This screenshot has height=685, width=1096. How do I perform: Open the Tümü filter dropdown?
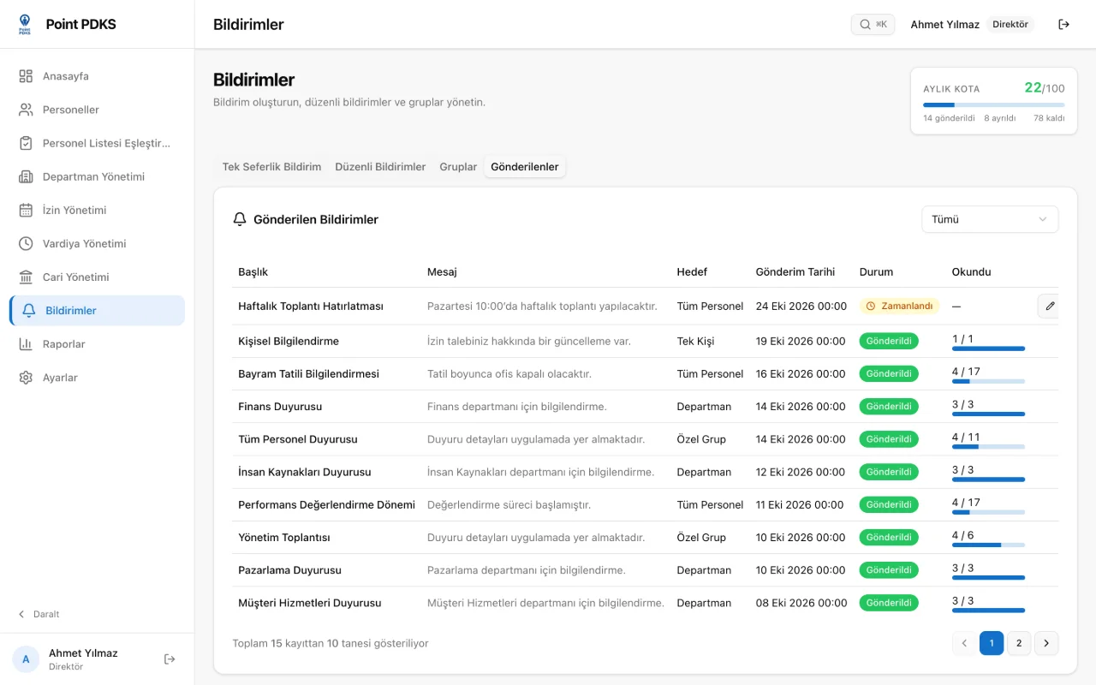click(x=990, y=219)
